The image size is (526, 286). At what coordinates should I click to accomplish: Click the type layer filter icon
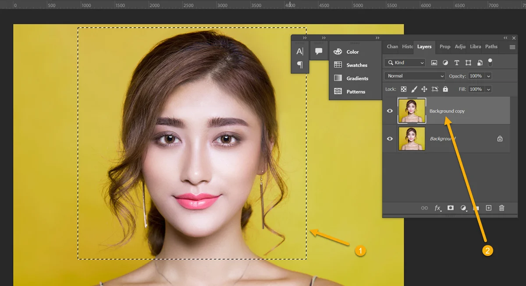[457, 63]
